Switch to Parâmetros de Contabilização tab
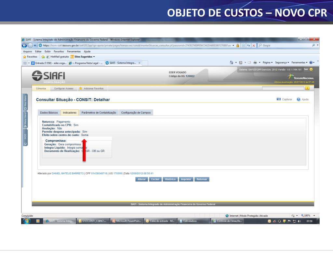The width and height of the screenshot is (333, 269). (99, 113)
